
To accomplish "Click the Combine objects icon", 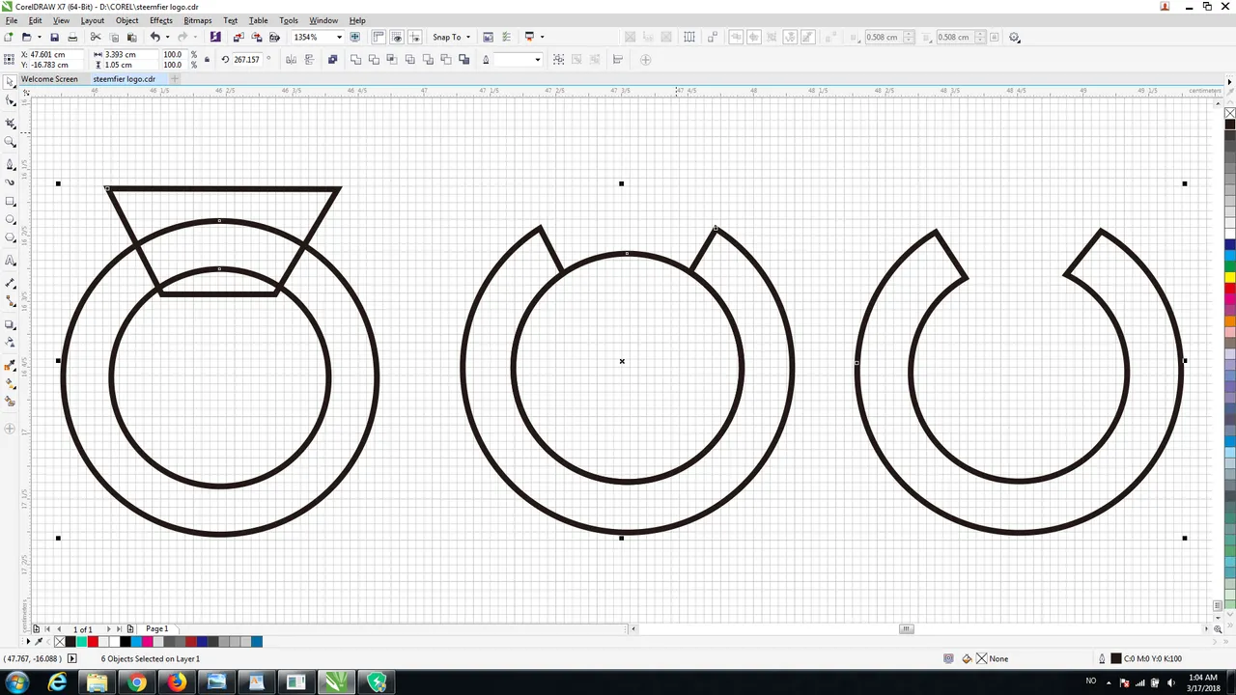I will 332,59.
